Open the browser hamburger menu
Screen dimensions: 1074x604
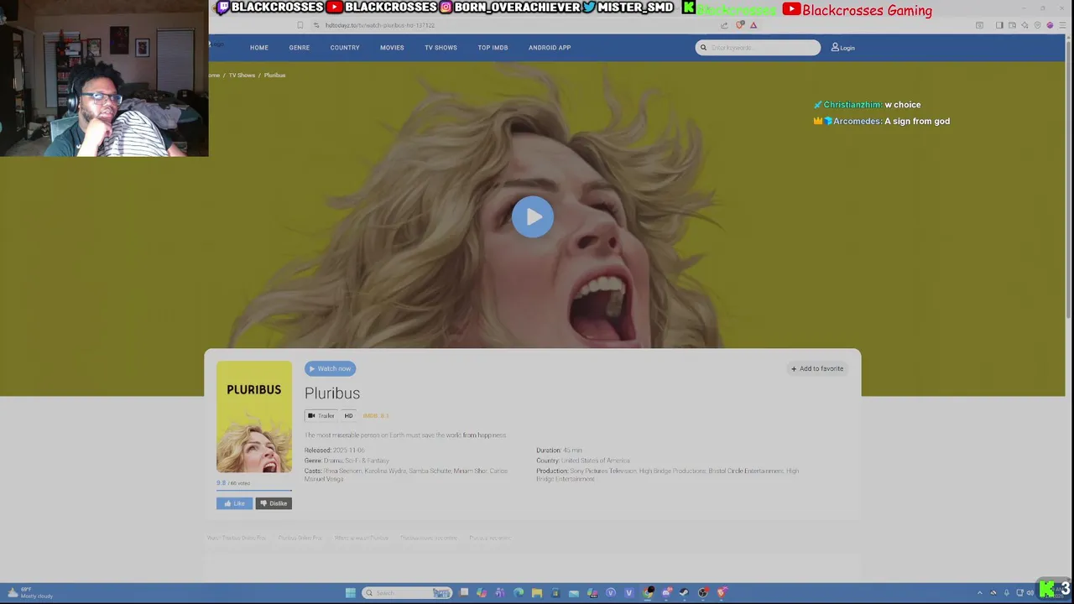[1062, 25]
